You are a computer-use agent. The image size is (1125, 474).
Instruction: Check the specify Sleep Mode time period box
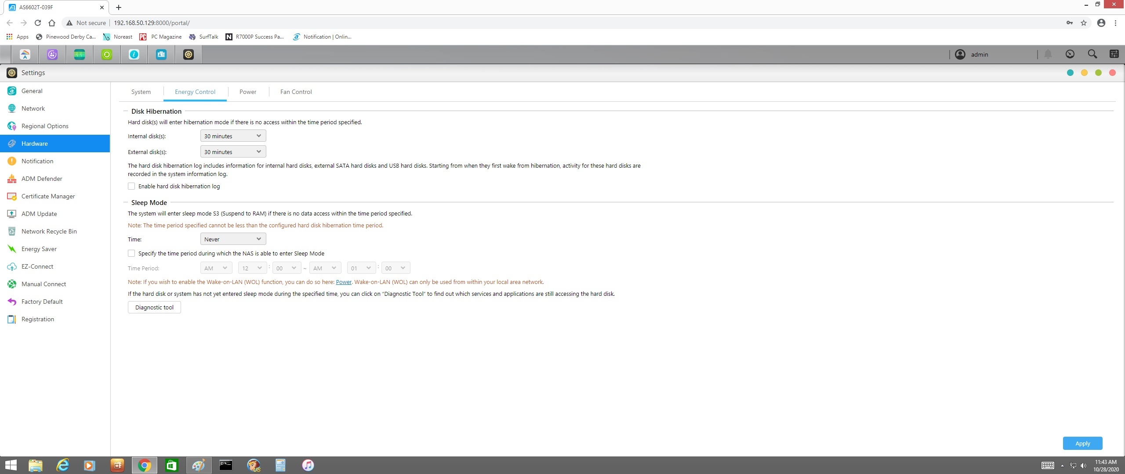coord(131,253)
